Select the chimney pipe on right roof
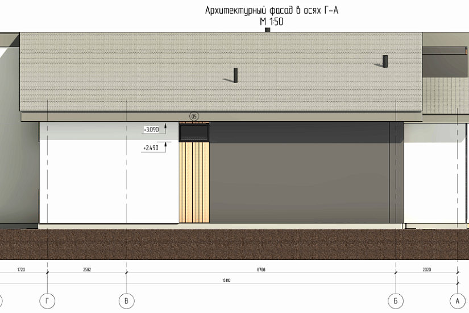 385,61
